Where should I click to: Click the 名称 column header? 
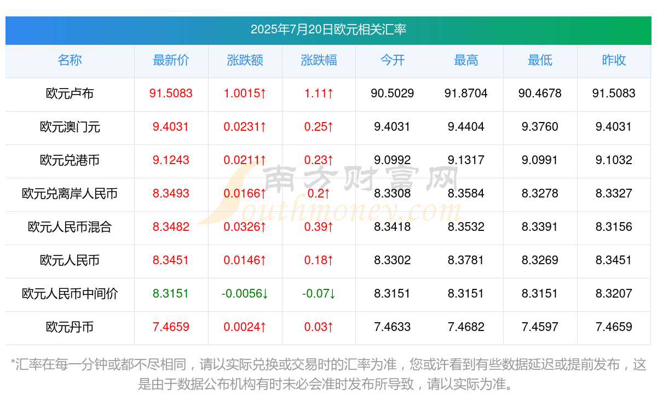70,60
